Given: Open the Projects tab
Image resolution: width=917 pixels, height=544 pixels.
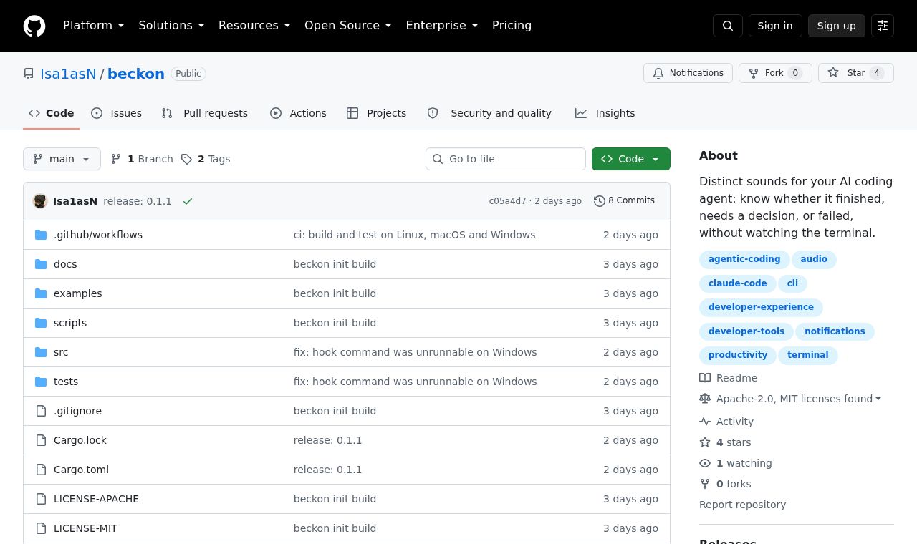Looking at the screenshot, I should 377,113.
